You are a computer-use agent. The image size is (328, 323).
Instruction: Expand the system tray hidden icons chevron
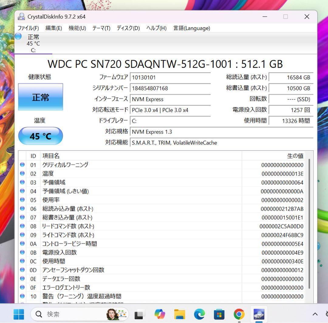[x=315, y=314]
